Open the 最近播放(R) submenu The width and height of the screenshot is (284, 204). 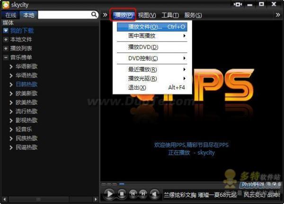[x=152, y=70]
